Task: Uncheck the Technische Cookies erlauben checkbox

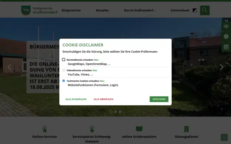Action: (x=64, y=81)
